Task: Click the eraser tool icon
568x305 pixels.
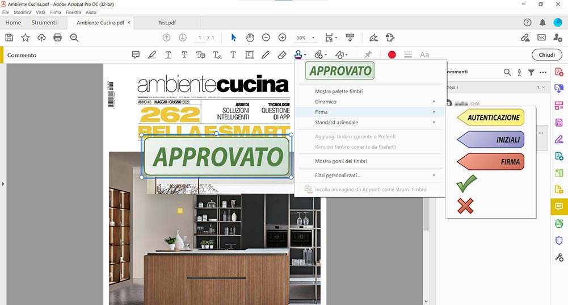Action: [282, 55]
